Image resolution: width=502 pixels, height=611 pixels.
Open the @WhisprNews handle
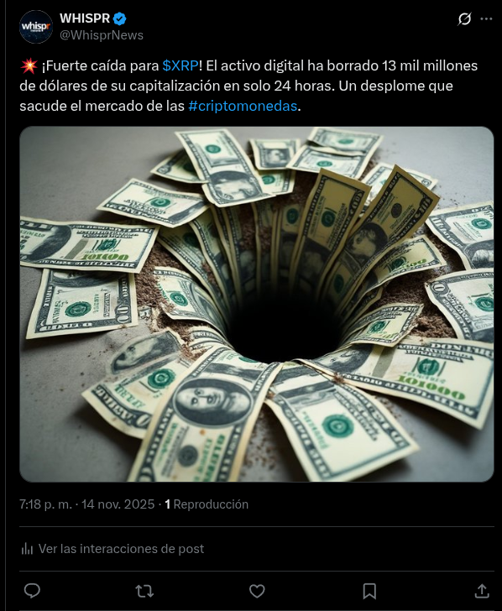click(102, 35)
